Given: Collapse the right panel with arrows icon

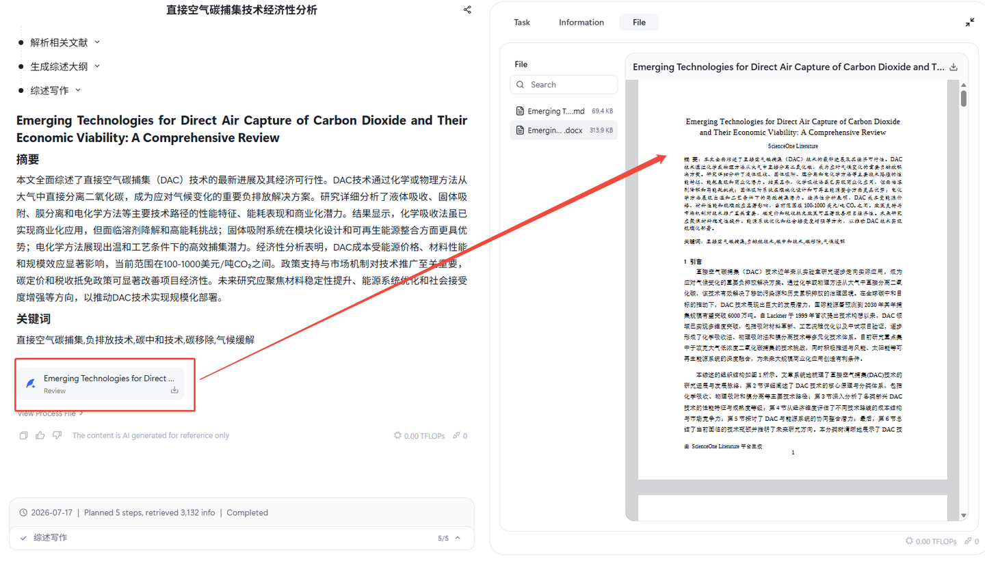Looking at the screenshot, I should pos(970,23).
